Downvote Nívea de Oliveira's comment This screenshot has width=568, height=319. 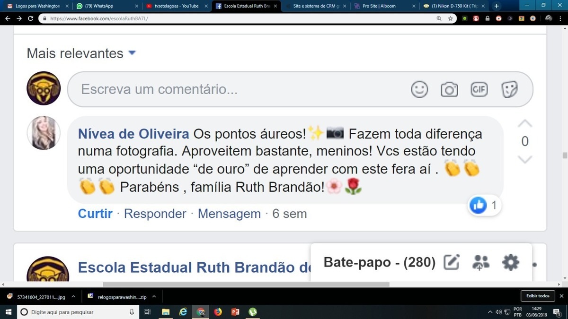pyautogui.click(x=525, y=159)
